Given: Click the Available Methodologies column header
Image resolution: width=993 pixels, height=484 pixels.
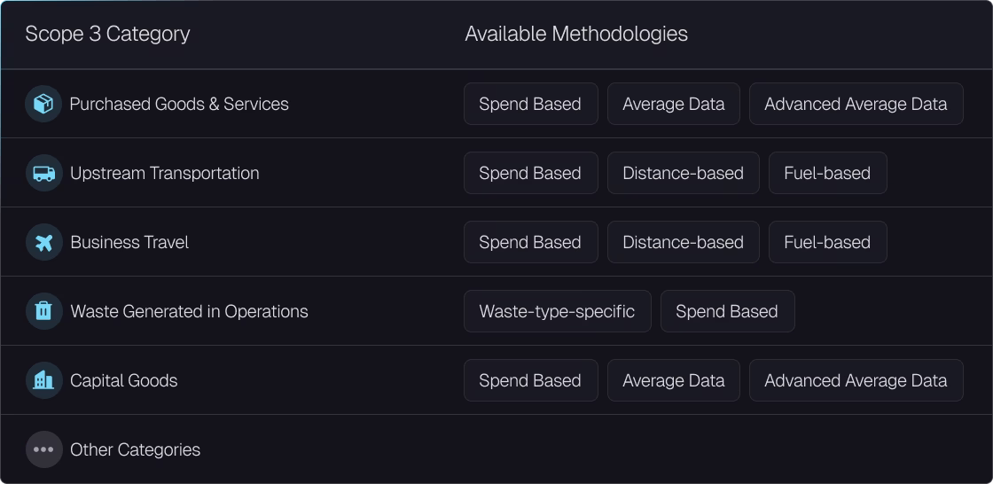Looking at the screenshot, I should (x=576, y=35).
